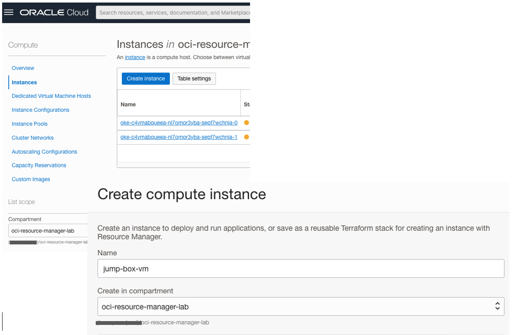Select Overview in the Compute sidebar
The image size is (514, 335).
pyautogui.click(x=23, y=68)
